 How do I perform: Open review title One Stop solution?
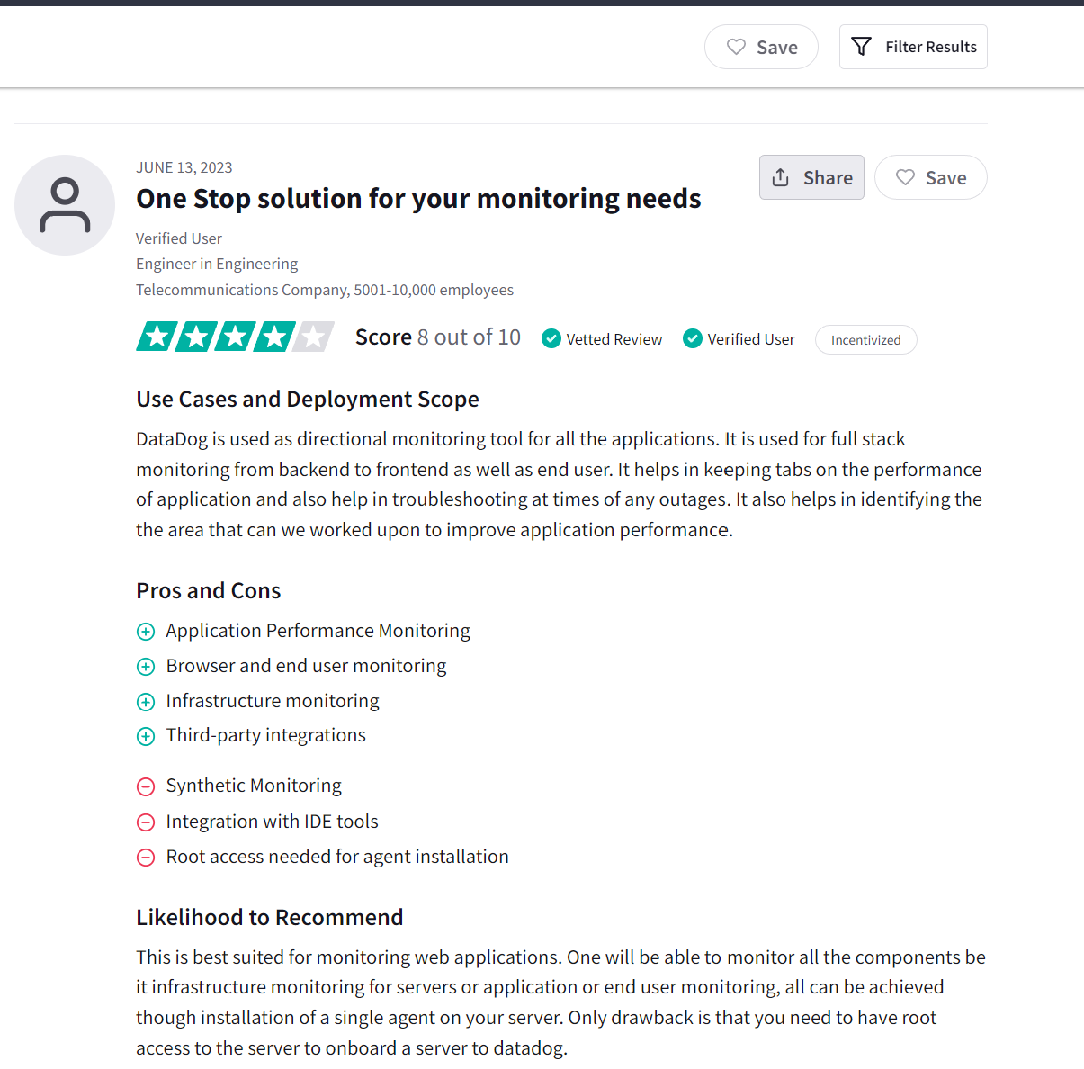pyautogui.click(x=418, y=199)
